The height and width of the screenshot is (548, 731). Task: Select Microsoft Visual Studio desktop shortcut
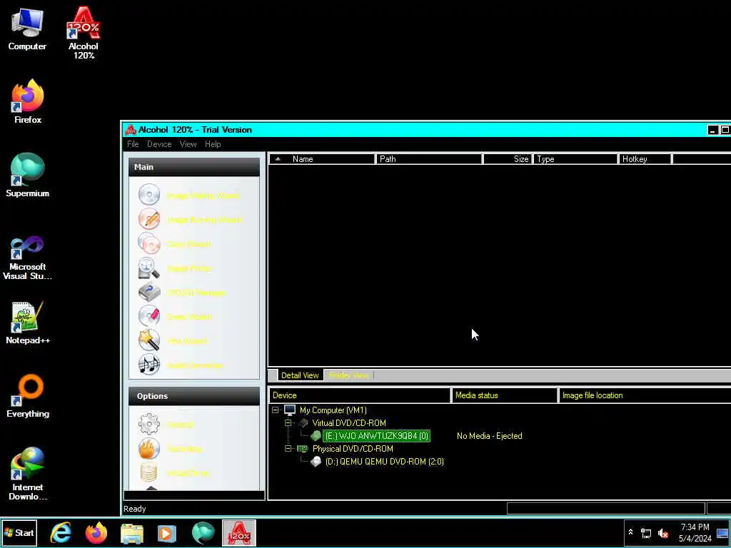(28, 258)
